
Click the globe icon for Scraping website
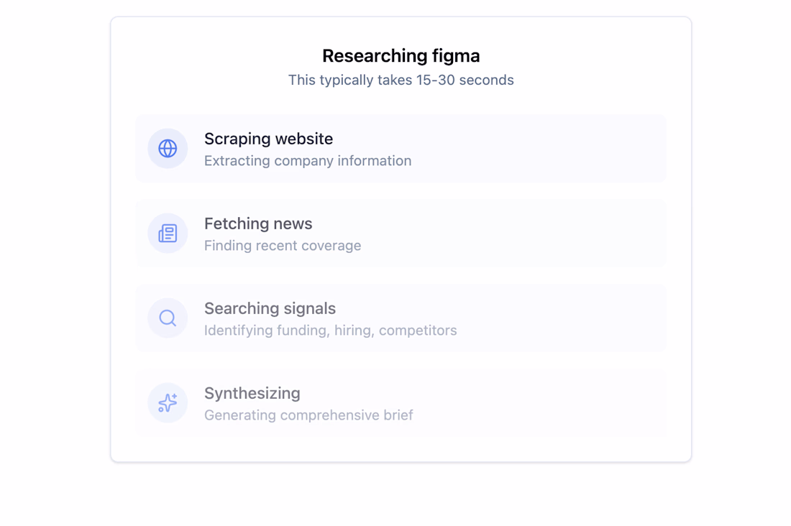pyautogui.click(x=168, y=149)
